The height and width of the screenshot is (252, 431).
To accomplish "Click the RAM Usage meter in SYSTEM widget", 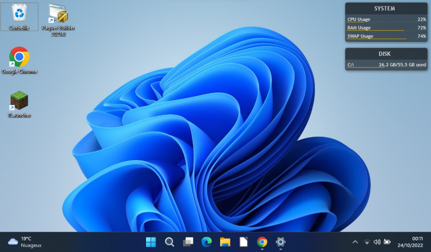I will pyautogui.click(x=386, y=28).
